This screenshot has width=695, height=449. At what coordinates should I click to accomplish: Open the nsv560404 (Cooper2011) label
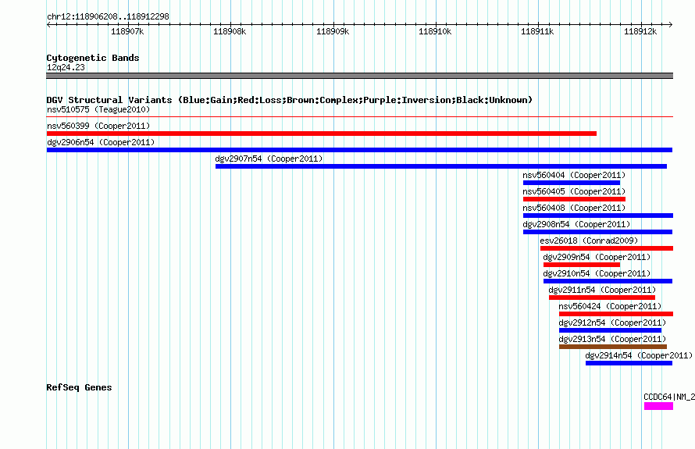[574, 175]
